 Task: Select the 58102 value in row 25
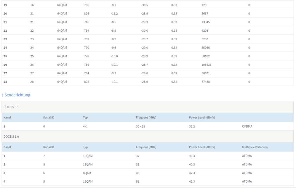[x=206, y=56]
